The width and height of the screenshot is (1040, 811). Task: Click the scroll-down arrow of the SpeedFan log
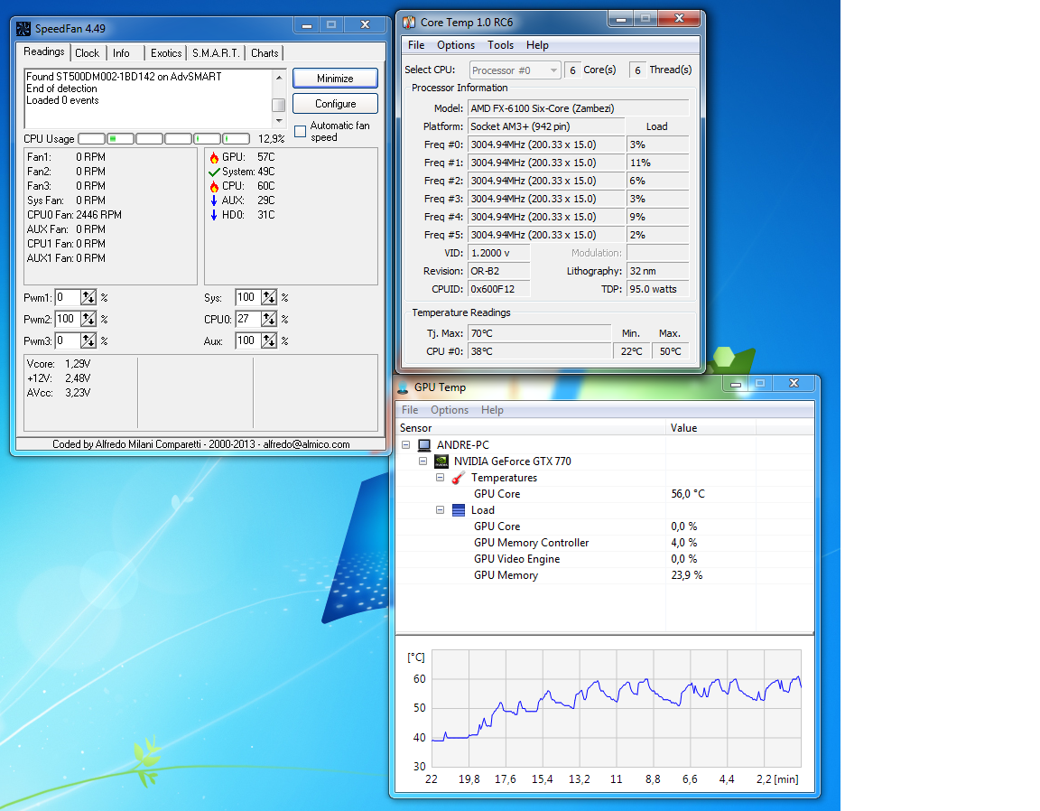[x=279, y=121]
